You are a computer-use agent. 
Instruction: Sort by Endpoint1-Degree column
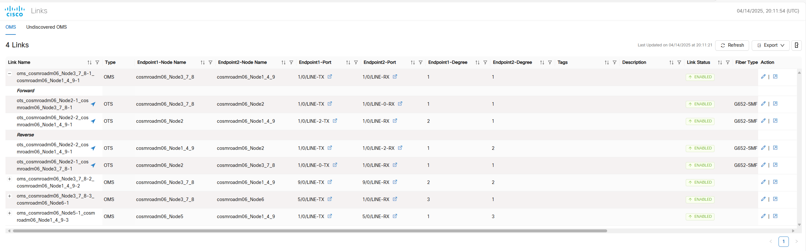coord(478,63)
